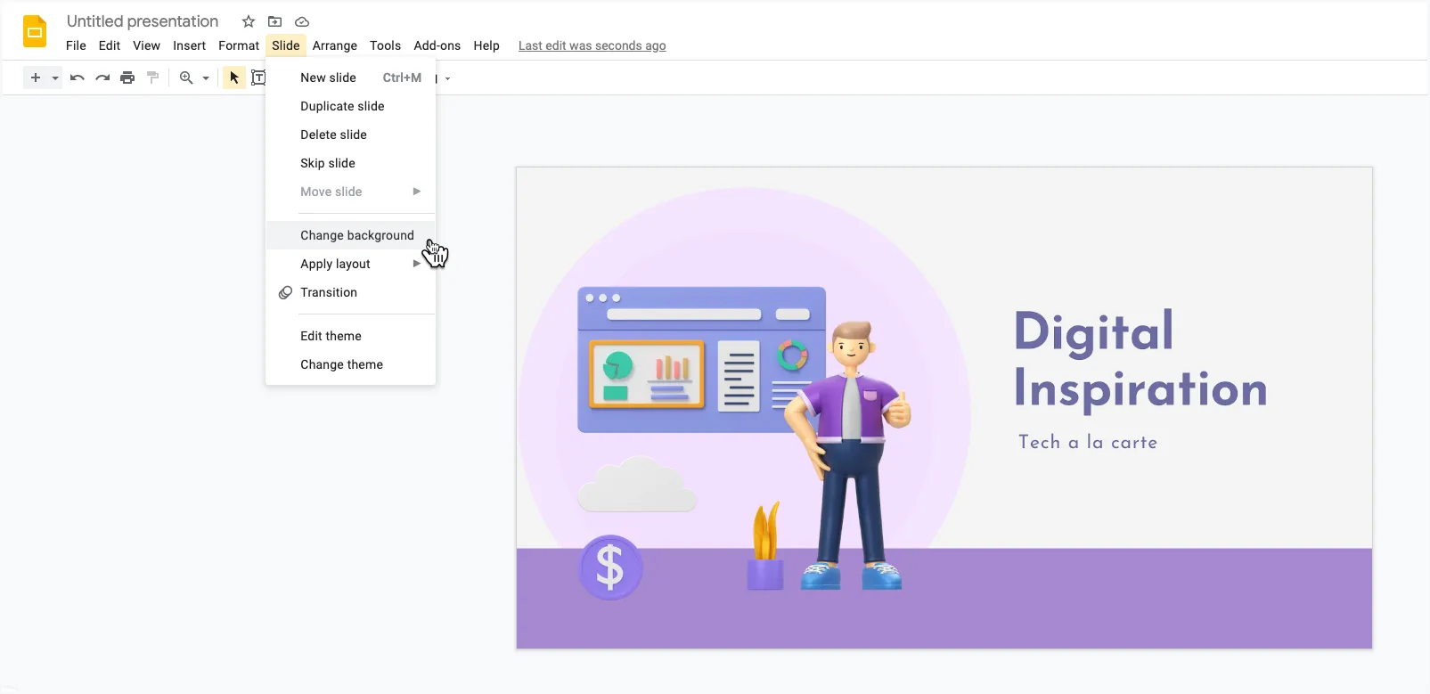
Task: Open the dropdown arrow right of the menu
Action: click(447, 78)
